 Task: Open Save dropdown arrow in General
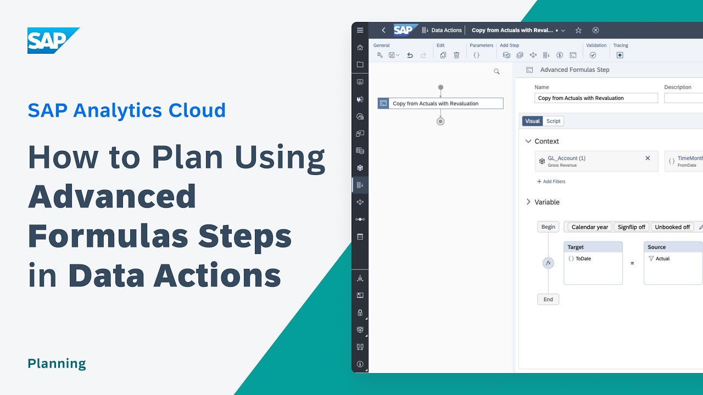[398, 55]
